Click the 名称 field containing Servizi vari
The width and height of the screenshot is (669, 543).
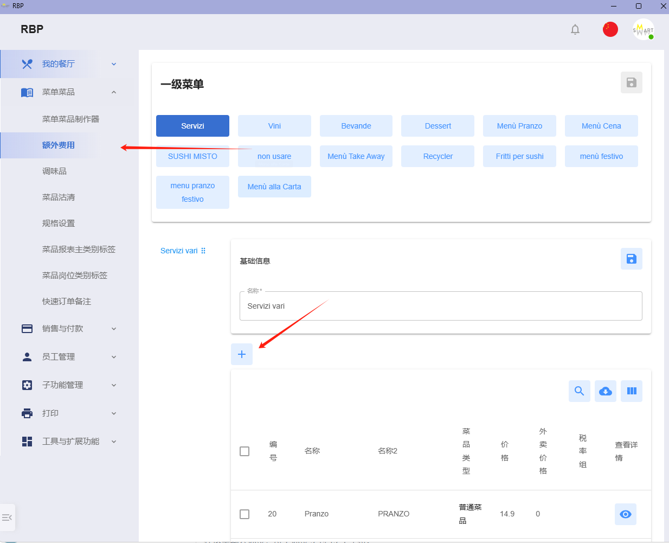pyautogui.click(x=441, y=306)
